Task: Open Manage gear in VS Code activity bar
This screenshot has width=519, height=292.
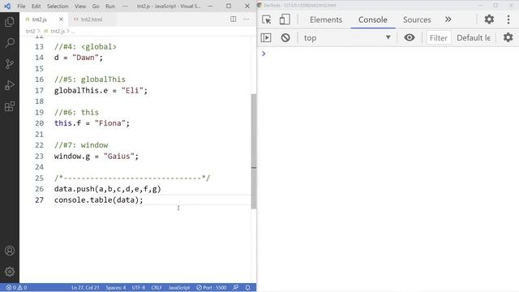Action: click(x=10, y=272)
